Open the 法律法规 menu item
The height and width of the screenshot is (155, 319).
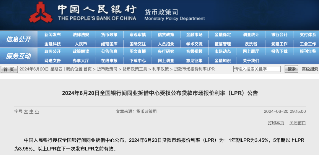point(81,35)
